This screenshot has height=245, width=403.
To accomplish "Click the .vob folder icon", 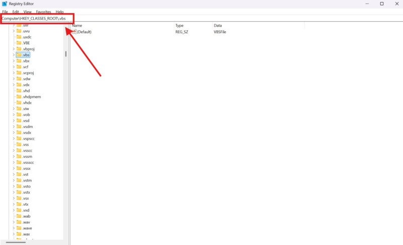I will 19,114.
